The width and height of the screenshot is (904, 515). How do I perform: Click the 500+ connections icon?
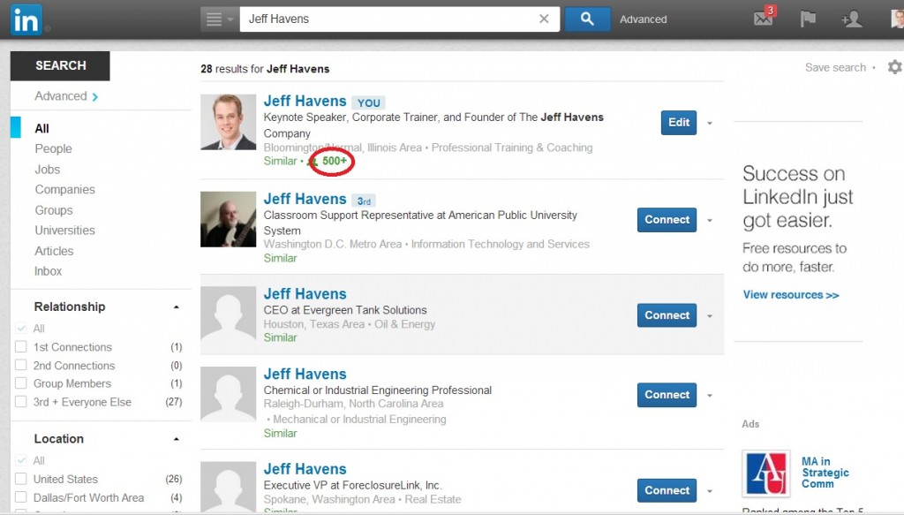[x=313, y=162]
